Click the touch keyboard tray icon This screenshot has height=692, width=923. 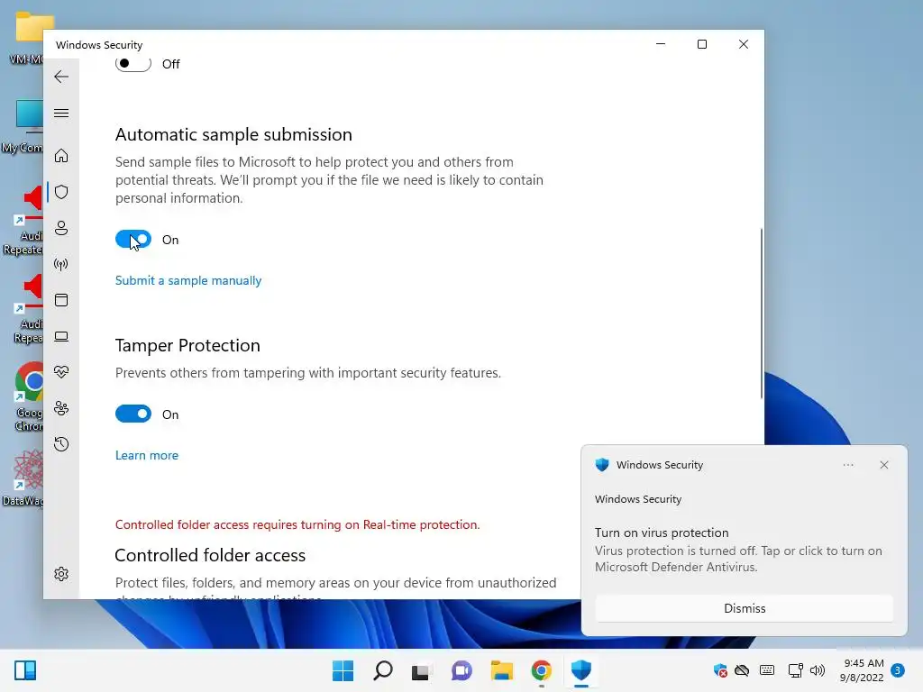click(767, 670)
